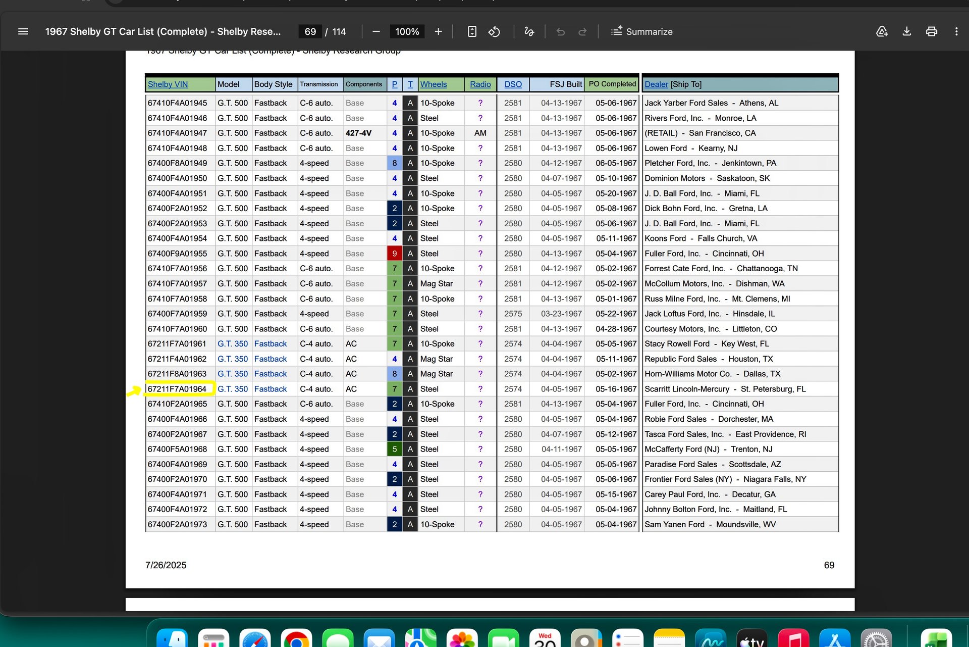Click the P column header link
Viewport: 969px width, 647px height.
[394, 84]
